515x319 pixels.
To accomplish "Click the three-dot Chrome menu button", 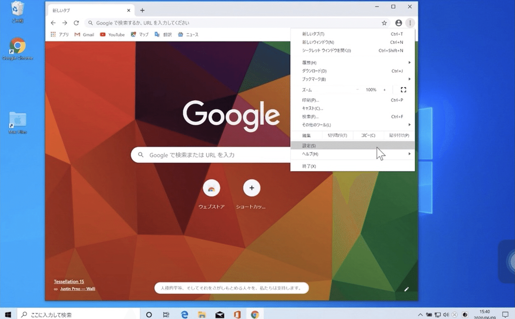I will tap(410, 23).
